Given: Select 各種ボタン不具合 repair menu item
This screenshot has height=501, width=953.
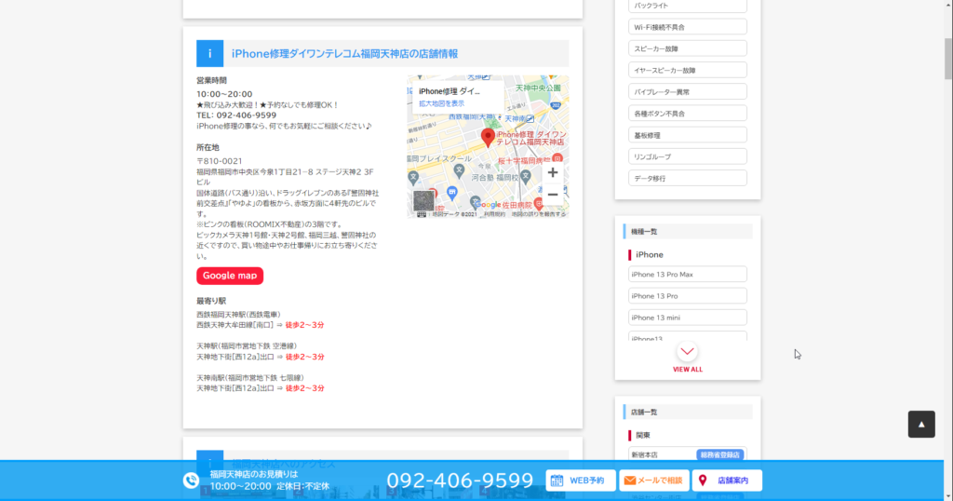Looking at the screenshot, I should coord(688,113).
